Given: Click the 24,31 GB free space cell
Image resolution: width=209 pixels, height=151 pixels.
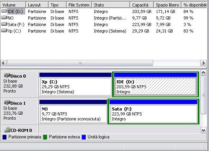Looking at the screenshot, I should click(x=164, y=31).
